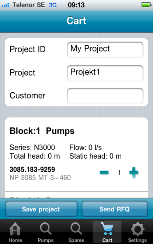Open the Pumps search tab
This screenshot has height=244, width=153.
tap(46, 232)
